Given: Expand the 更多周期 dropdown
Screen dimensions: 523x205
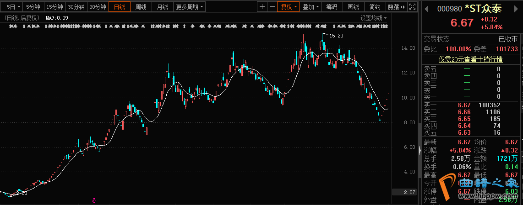Looking at the screenshot, I should 189,7.
